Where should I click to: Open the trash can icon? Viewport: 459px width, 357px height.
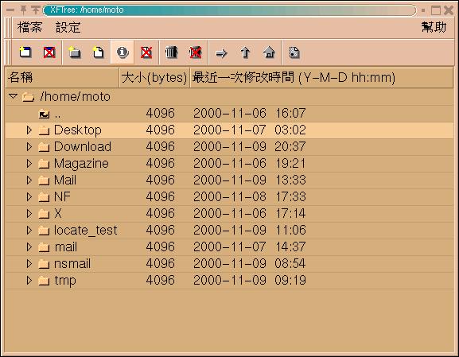pos(171,52)
